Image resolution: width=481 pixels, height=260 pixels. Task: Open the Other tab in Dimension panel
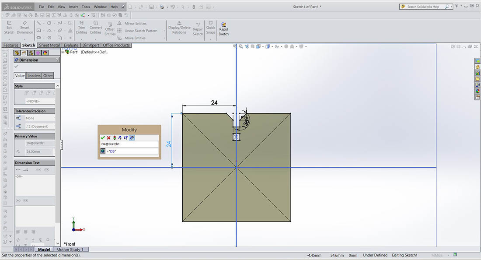click(48, 76)
